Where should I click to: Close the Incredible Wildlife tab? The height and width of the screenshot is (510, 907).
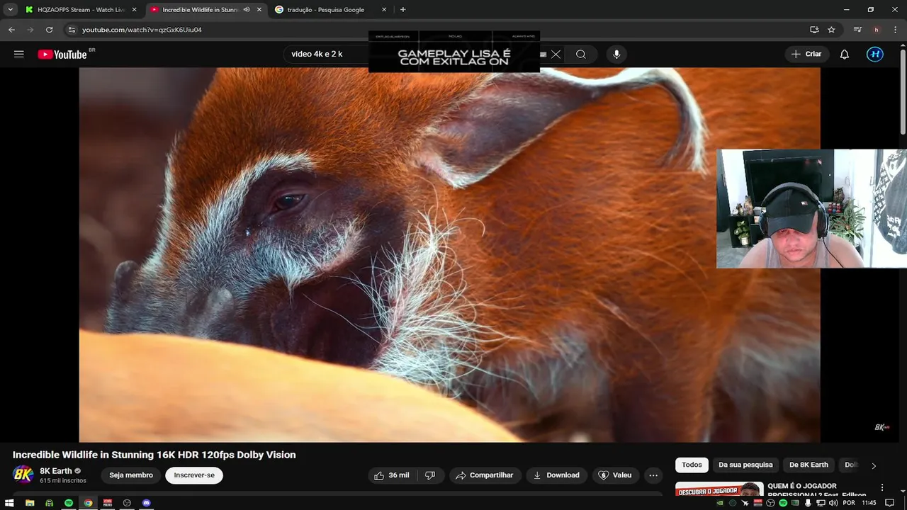259,10
